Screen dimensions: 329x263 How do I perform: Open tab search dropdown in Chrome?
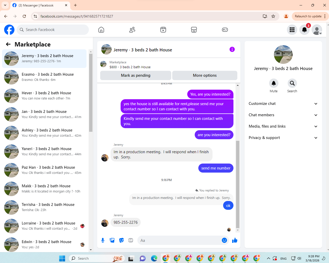5,5
